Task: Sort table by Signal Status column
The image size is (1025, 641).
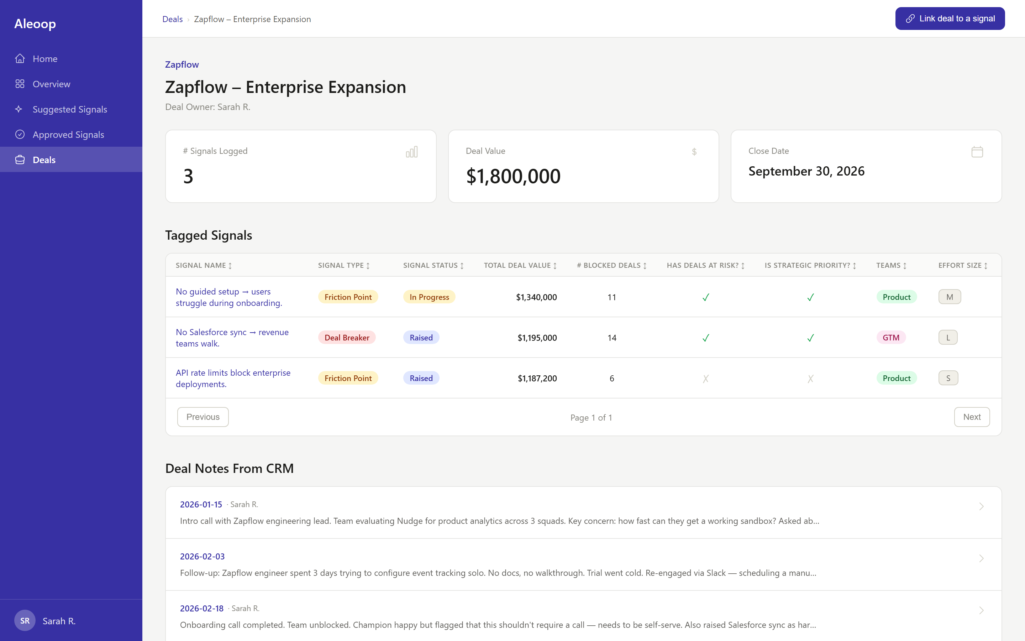Action: coord(433,265)
